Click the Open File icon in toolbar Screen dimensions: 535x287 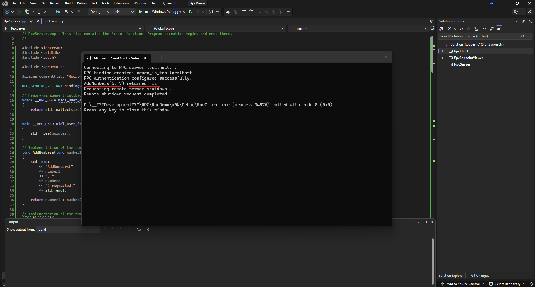click(39, 12)
